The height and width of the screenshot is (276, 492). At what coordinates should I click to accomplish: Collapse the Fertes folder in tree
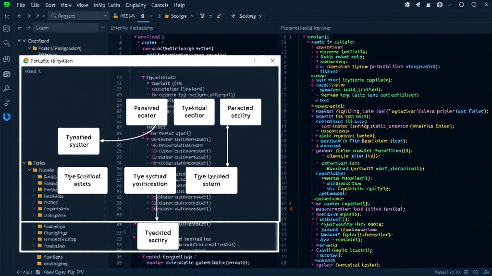click(x=24, y=163)
